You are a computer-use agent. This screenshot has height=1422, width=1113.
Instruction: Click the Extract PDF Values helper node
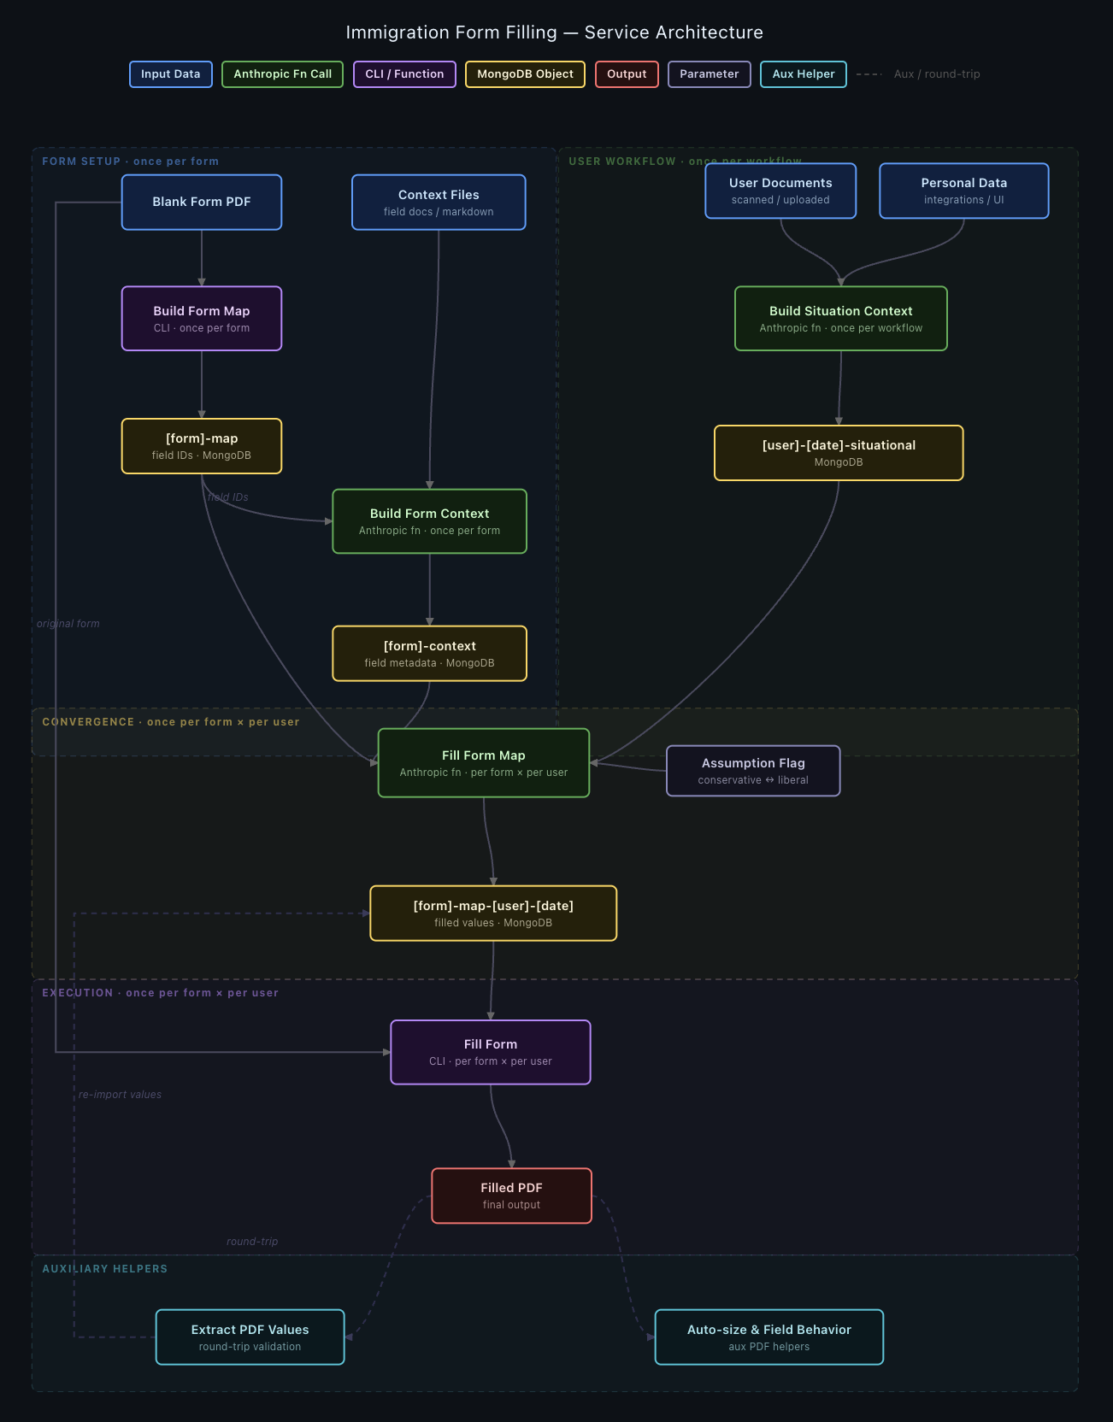pyautogui.click(x=250, y=1337)
